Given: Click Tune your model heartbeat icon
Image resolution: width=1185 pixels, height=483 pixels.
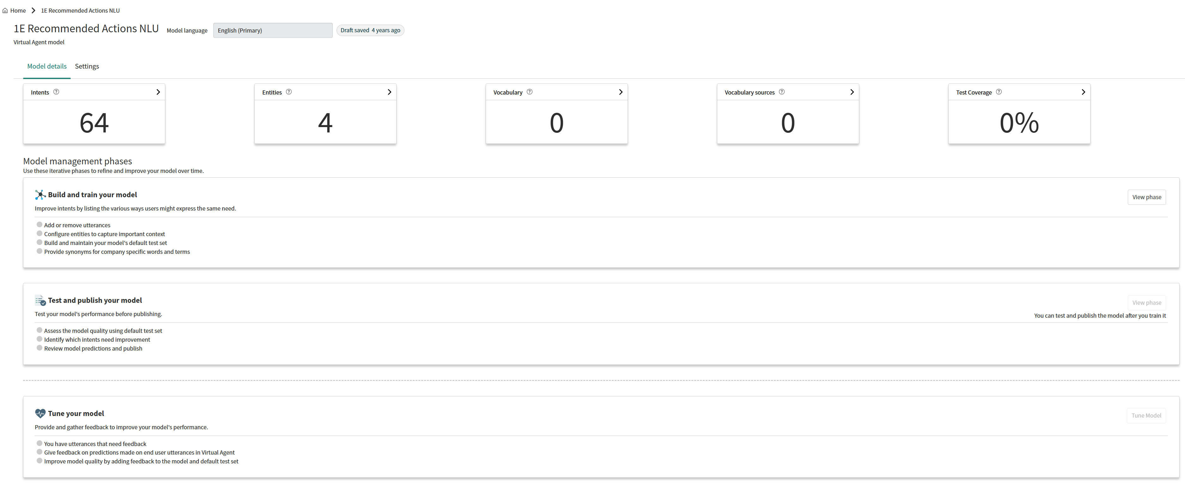Looking at the screenshot, I should 40,413.
